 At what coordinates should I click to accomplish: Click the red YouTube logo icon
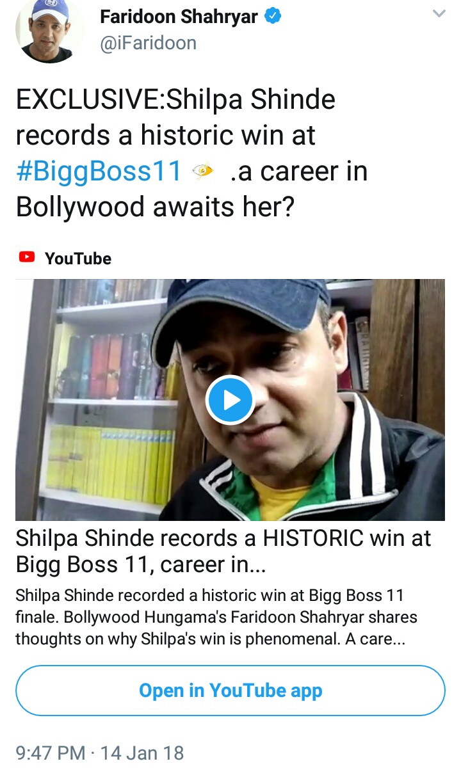pyautogui.click(x=26, y=258)
